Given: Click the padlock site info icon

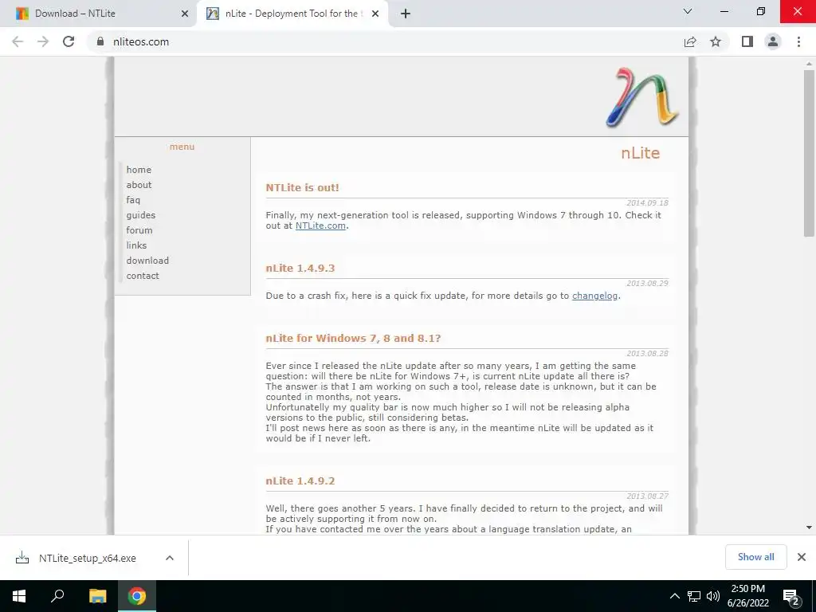Looking at the screenshot, I should pyautogui.click(x=100, y=41).
